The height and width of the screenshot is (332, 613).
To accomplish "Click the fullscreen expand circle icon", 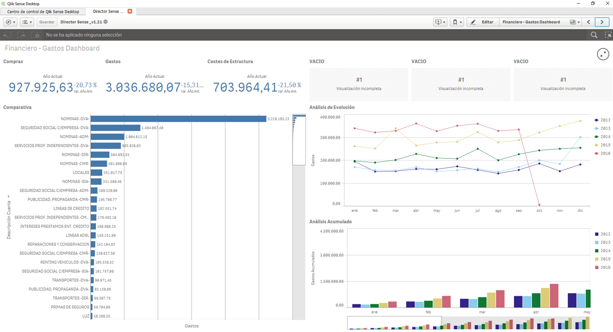I will point(603,54).
